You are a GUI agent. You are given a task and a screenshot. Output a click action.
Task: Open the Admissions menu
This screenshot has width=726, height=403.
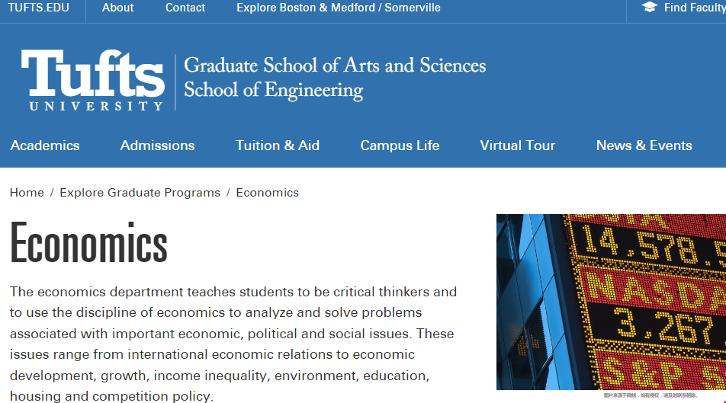click(x=157, y=146)
